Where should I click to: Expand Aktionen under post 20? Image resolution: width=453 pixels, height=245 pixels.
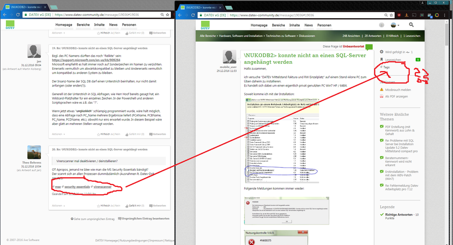58,206
